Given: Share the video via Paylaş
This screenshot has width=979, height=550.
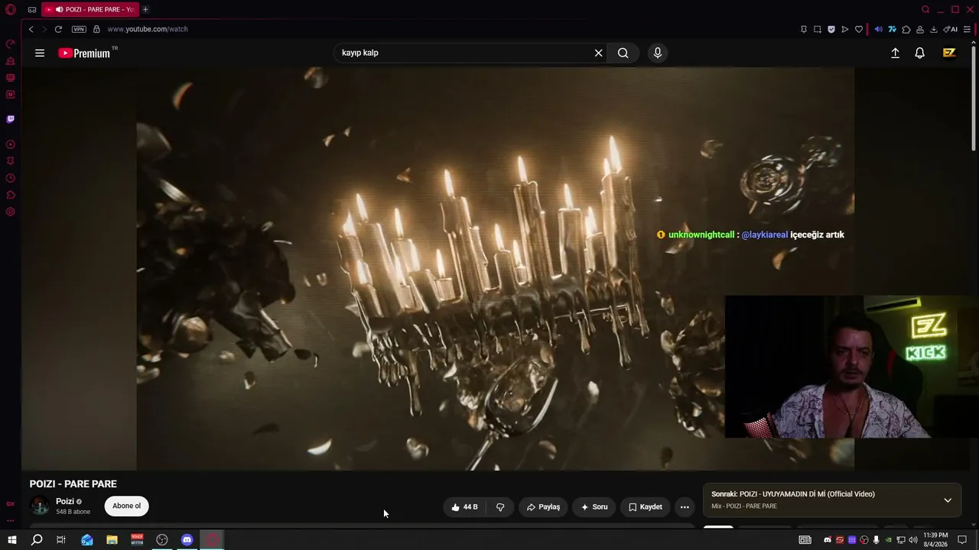Looking at the screenshot, I should pyautogui.click(x=544, y=506).
